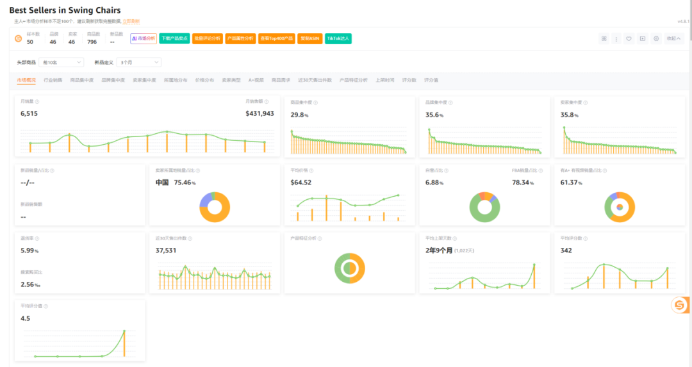The image size is (692, 367).
Task: Click help icon next to 月销售额
Action: (267, 101)
